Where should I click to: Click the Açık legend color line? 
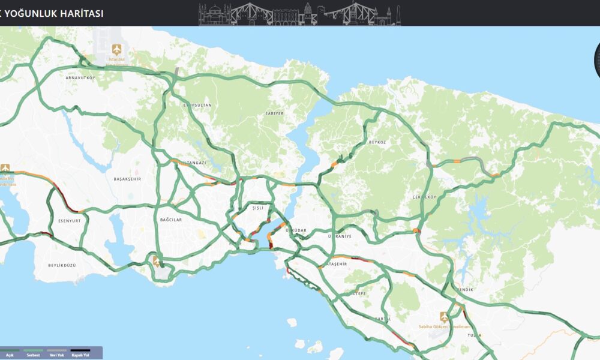pos(10,350)
